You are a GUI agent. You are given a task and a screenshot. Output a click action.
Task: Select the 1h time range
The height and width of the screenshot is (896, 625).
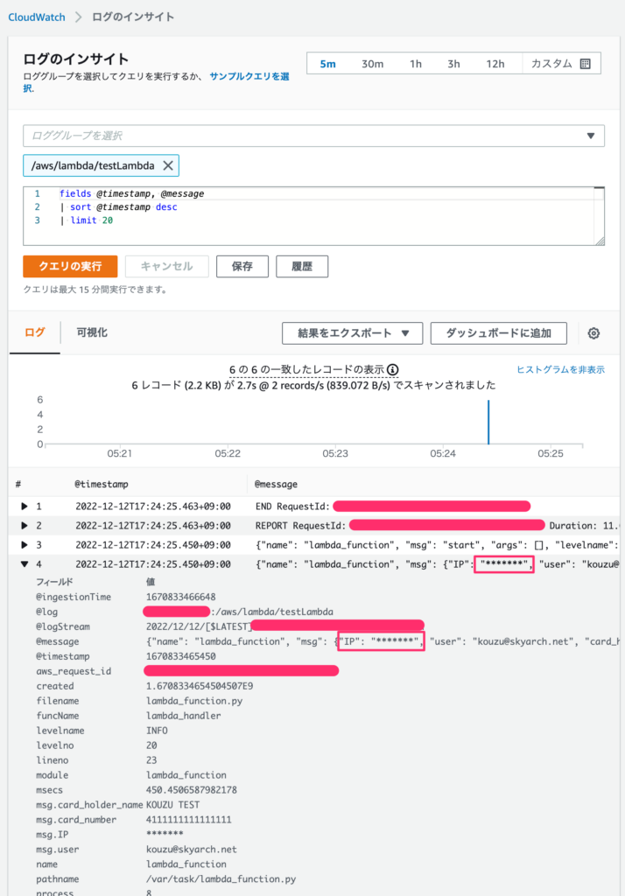tap(416, 64)
